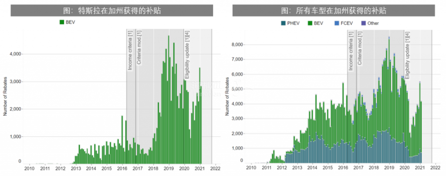Click the 2021 x-axis label in Tesla chart

(x=199, y=169)
